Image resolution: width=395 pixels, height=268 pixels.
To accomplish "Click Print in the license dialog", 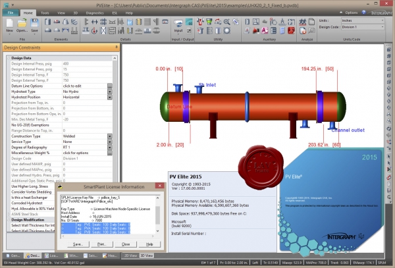I will [101, 244].
